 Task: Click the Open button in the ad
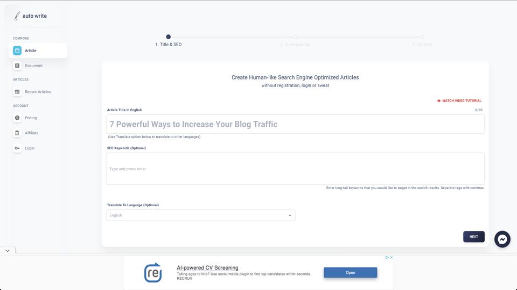click(350, 272)
